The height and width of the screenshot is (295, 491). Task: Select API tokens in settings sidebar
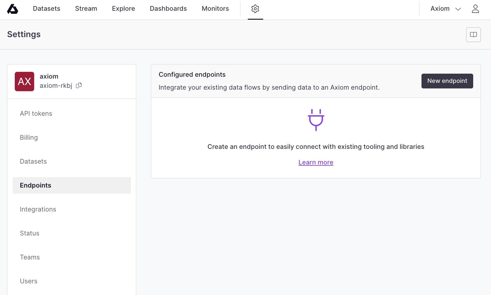tap(72, 114)
